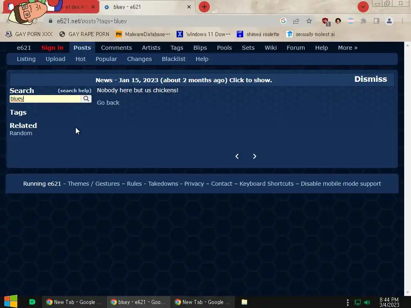Show hidden tray icons via three dots
Viewport: 411px width, 308px height.
point(348,302)
